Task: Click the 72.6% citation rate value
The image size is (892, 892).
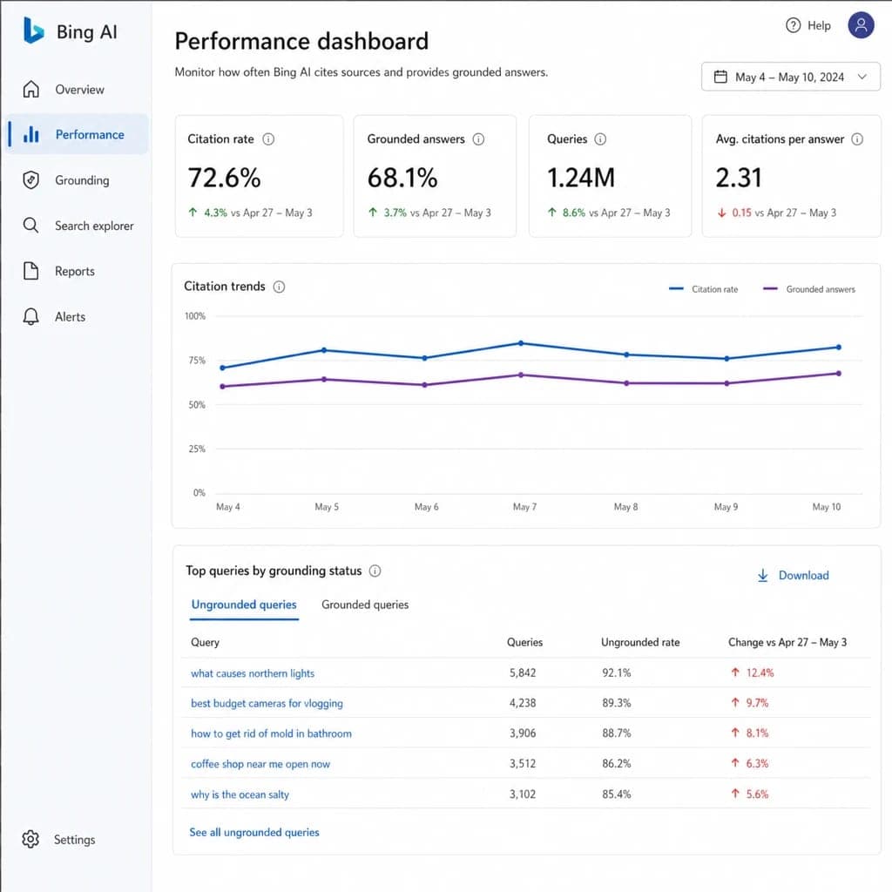Action: [x=224, y=178]
